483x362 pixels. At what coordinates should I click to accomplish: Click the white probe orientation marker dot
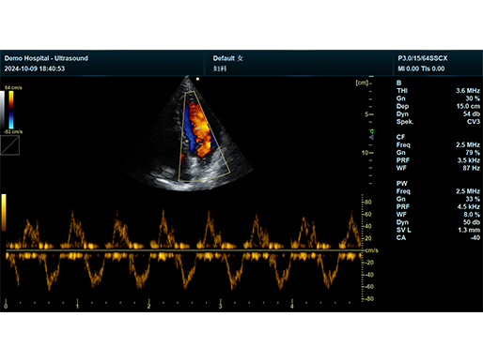click(197, 79)
